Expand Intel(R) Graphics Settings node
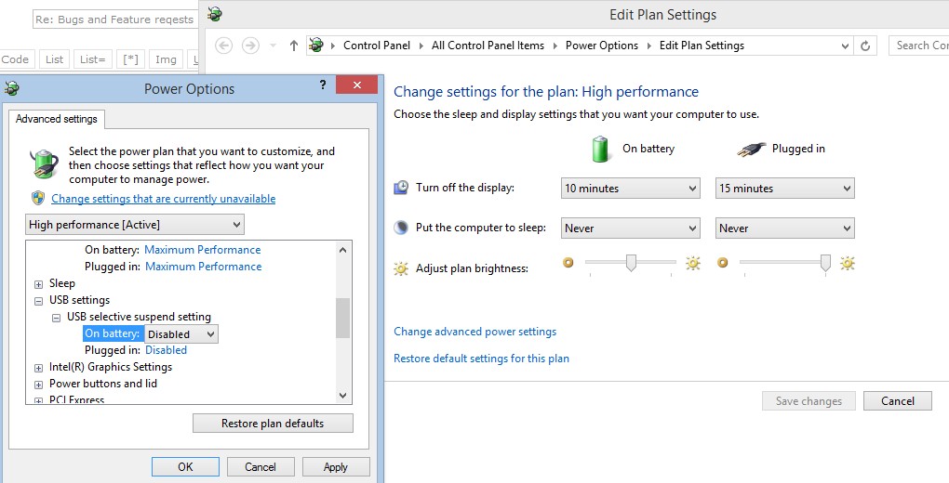 point(38,368)
